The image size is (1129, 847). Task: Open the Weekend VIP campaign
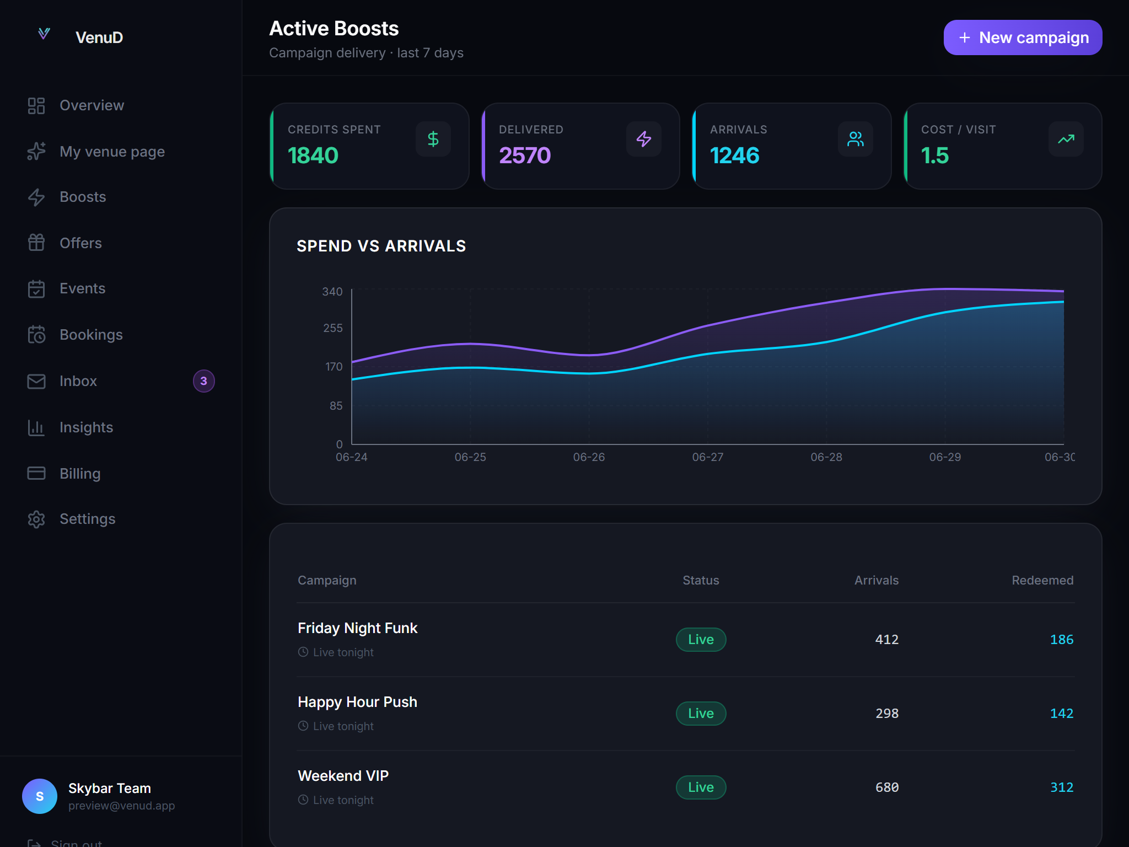click(343, 776)
